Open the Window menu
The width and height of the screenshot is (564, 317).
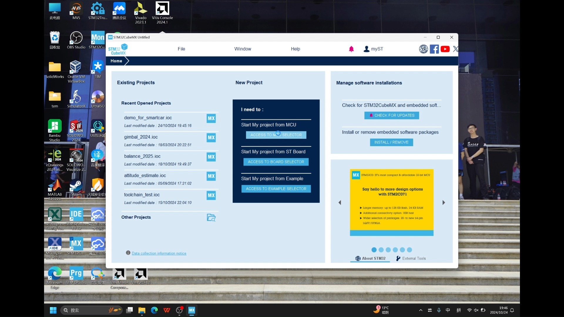point(243,49)
